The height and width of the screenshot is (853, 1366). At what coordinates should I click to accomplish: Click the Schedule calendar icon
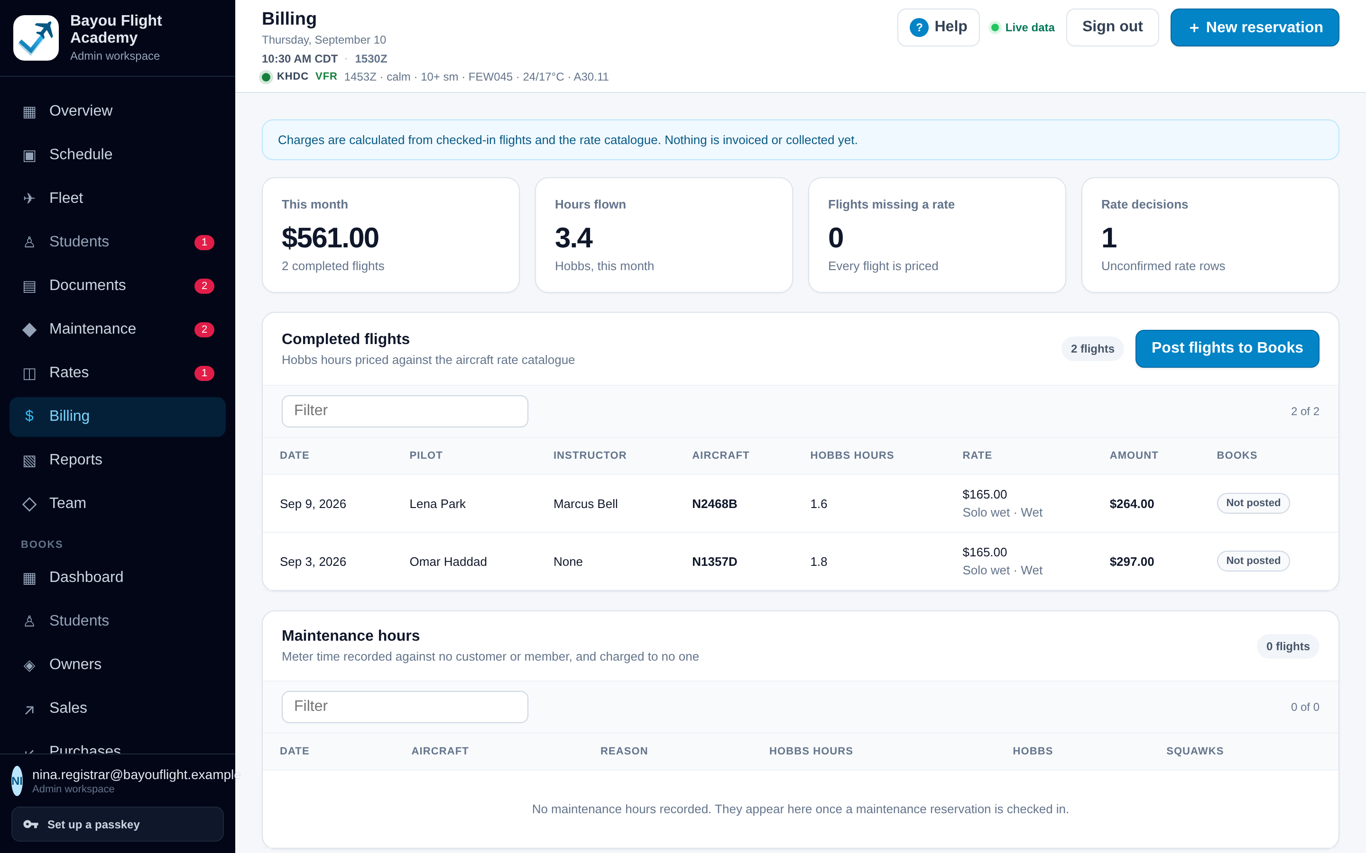pyautogui.click(x=29, y=155)
